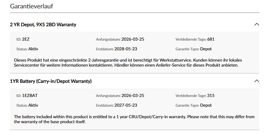268x136 pixels.
Task: Click the start date 2026-03-25 of depot warranty
Action: pyautogui.click(x=133, y=39)
